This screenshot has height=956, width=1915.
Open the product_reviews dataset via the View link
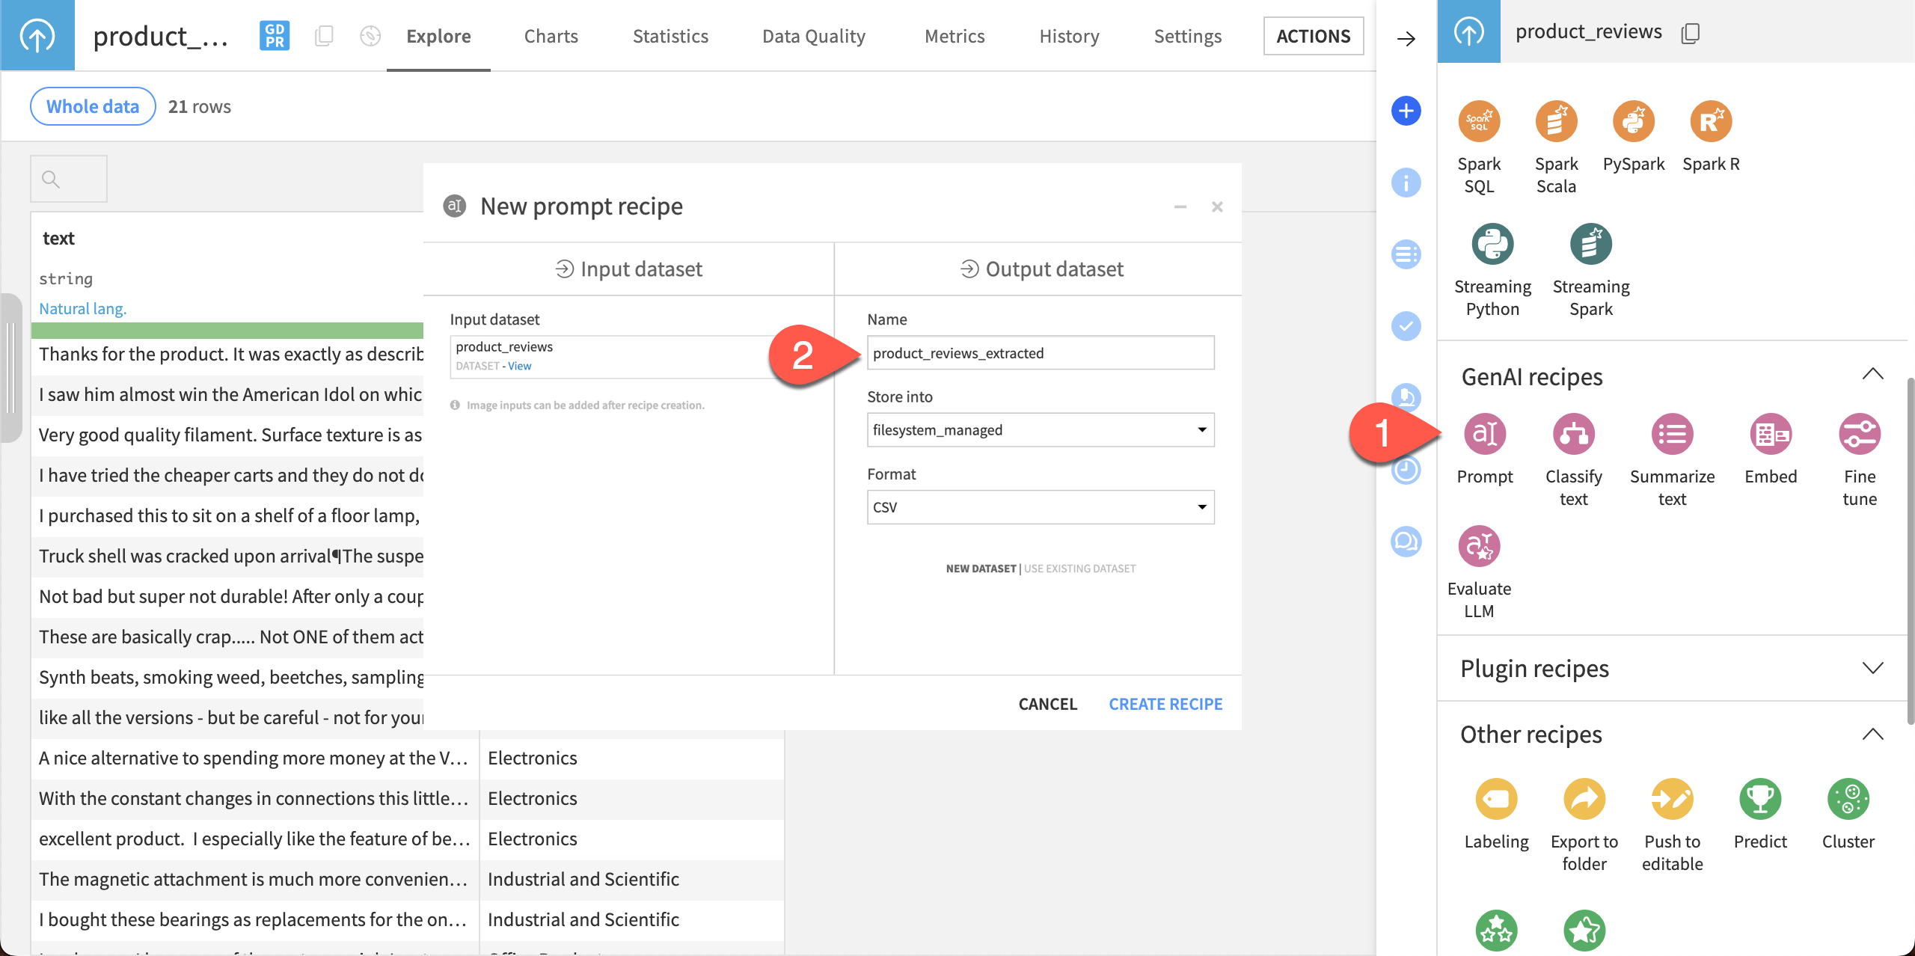coord(519,366)
